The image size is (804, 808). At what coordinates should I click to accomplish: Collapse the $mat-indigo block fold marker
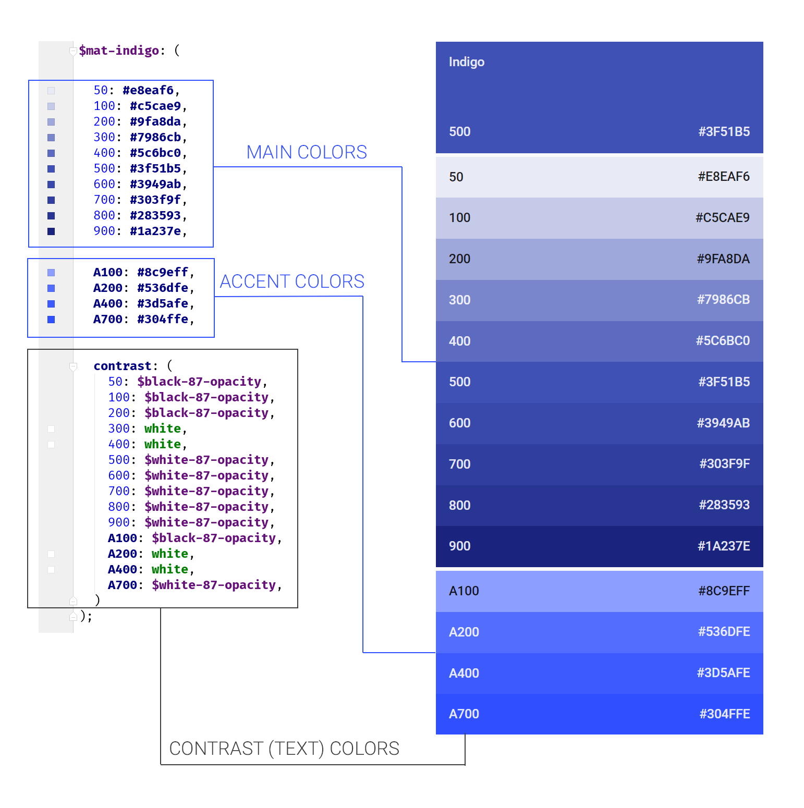coord(72,51)
